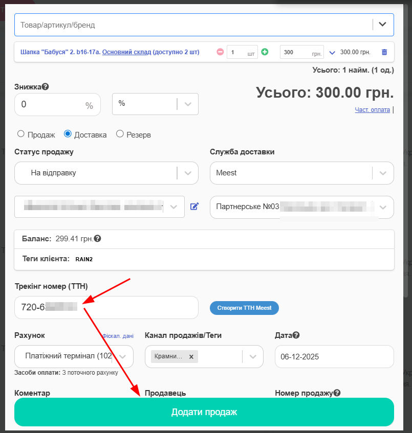This screenshot has width=412, height=433.
Task: Expand the discount type % dropdown
Action: point(155,104)
